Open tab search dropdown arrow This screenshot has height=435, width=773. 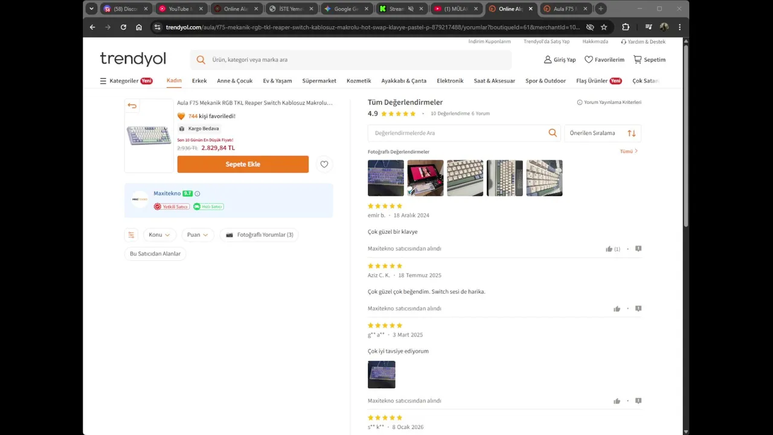point(91,9)
